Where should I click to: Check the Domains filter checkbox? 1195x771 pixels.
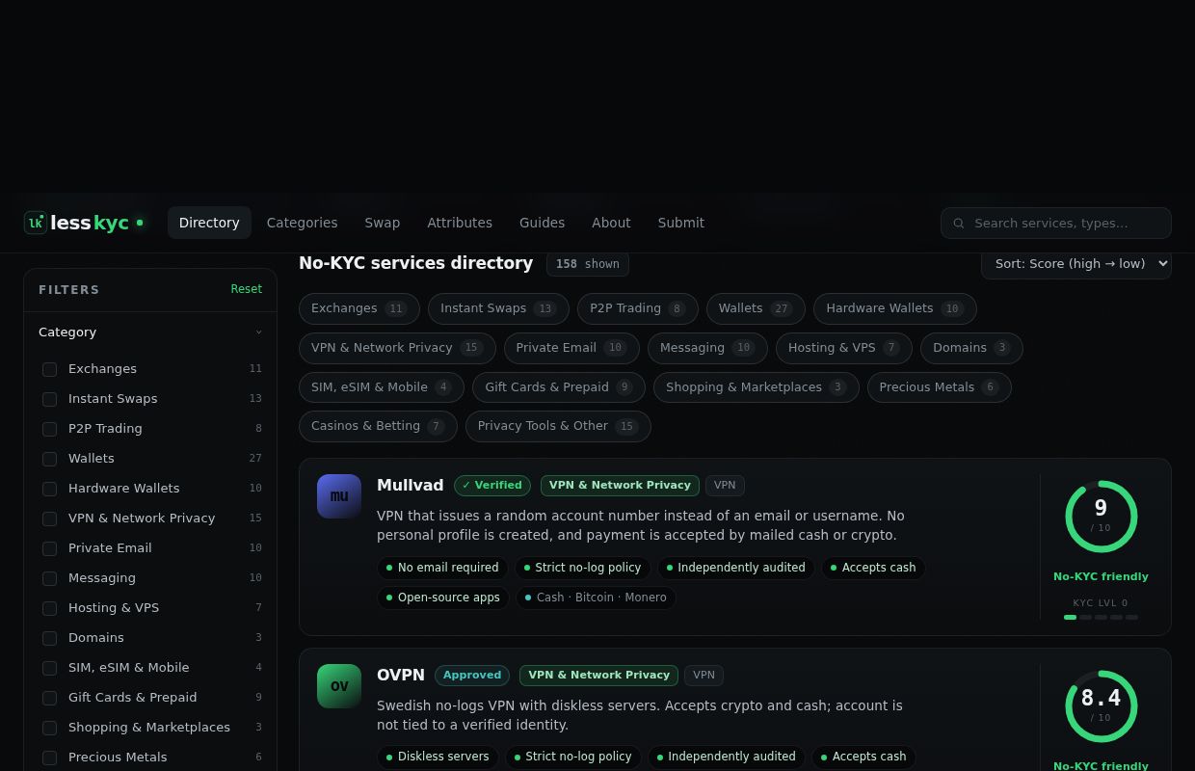pyautogui.click(x=49, y=638)
